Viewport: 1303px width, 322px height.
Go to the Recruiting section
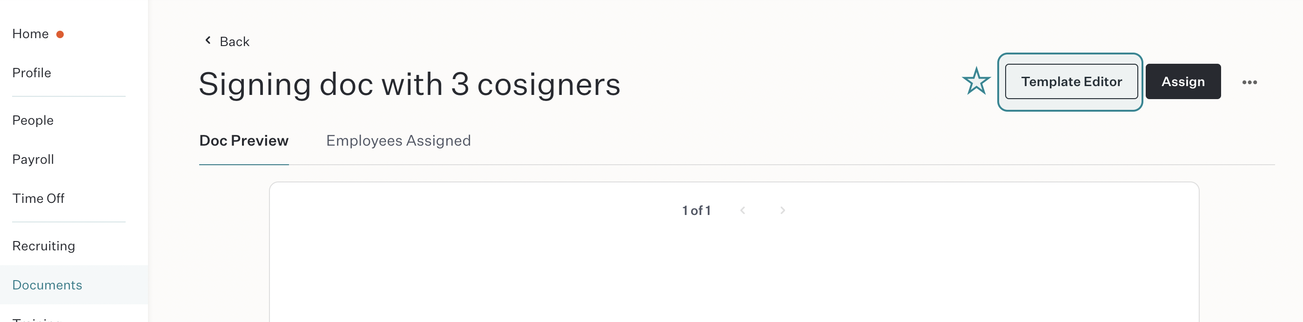tap(43, 246)
